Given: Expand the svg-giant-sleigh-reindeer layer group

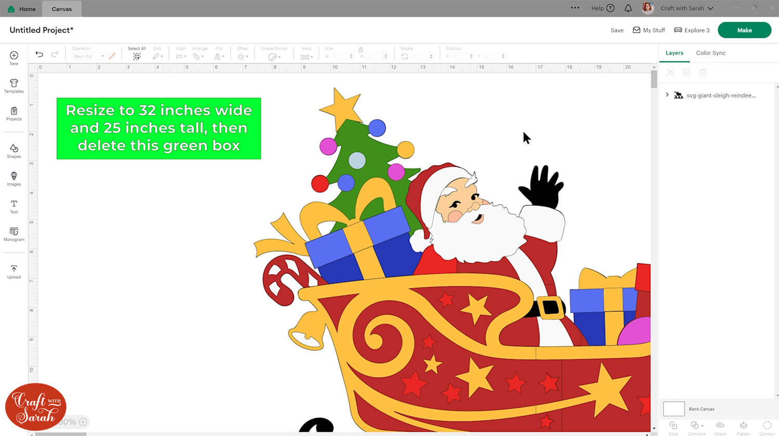Looking at the screenshot, I should 667,95.
